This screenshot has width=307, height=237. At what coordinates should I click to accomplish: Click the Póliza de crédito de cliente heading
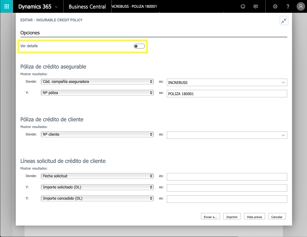(52, 119)
